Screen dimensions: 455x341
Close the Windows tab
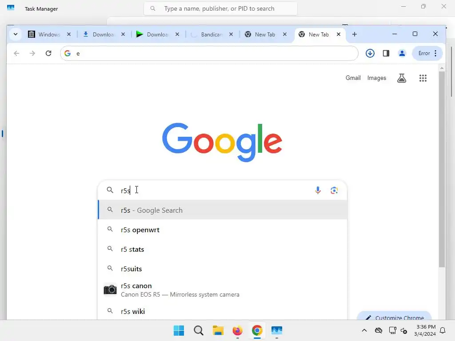point(69,34)
